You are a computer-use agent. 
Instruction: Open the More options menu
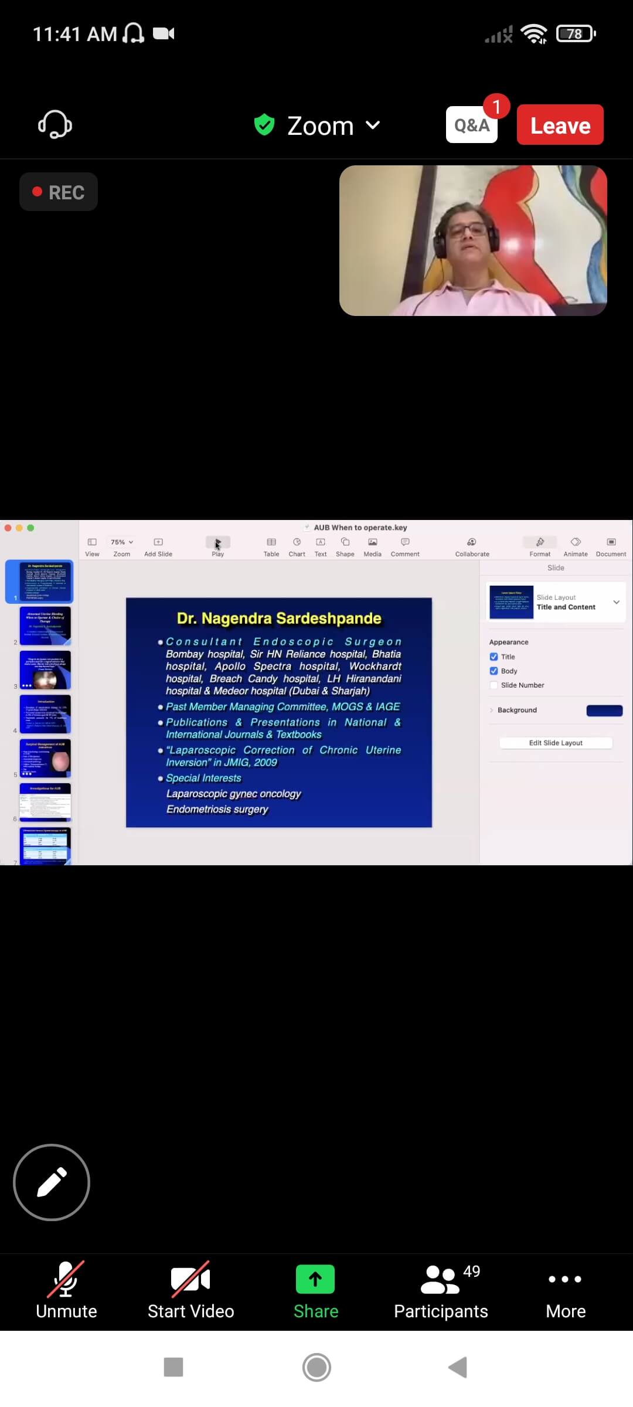[565, 1290]
